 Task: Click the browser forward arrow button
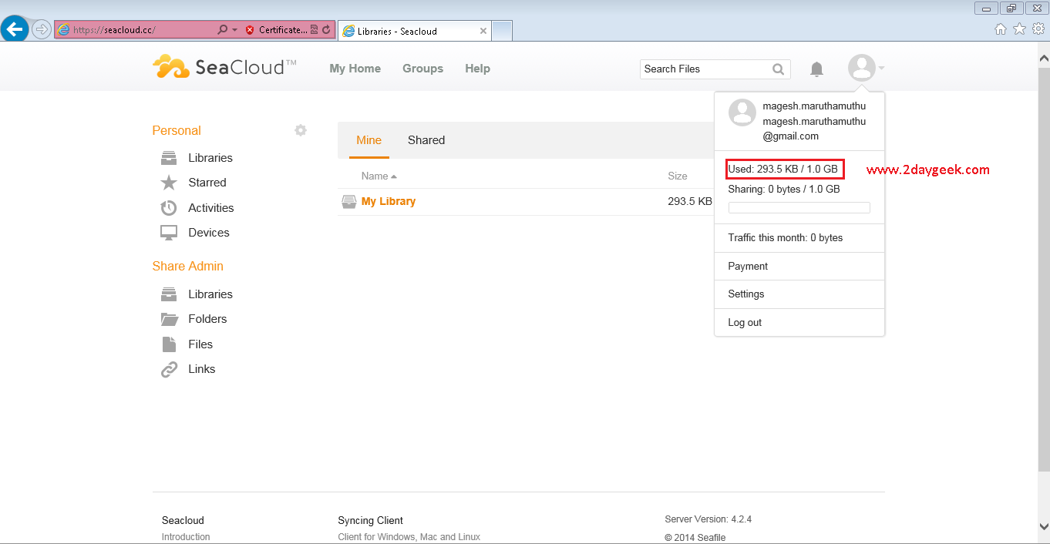42,30
